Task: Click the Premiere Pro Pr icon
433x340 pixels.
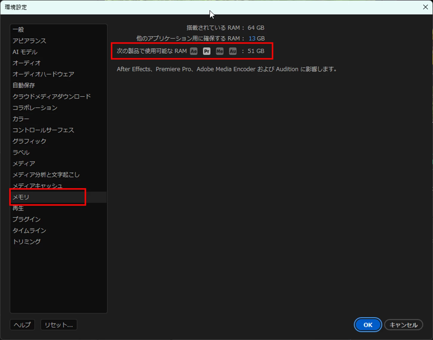Action: pyautogui.click(x=207, y=51)
